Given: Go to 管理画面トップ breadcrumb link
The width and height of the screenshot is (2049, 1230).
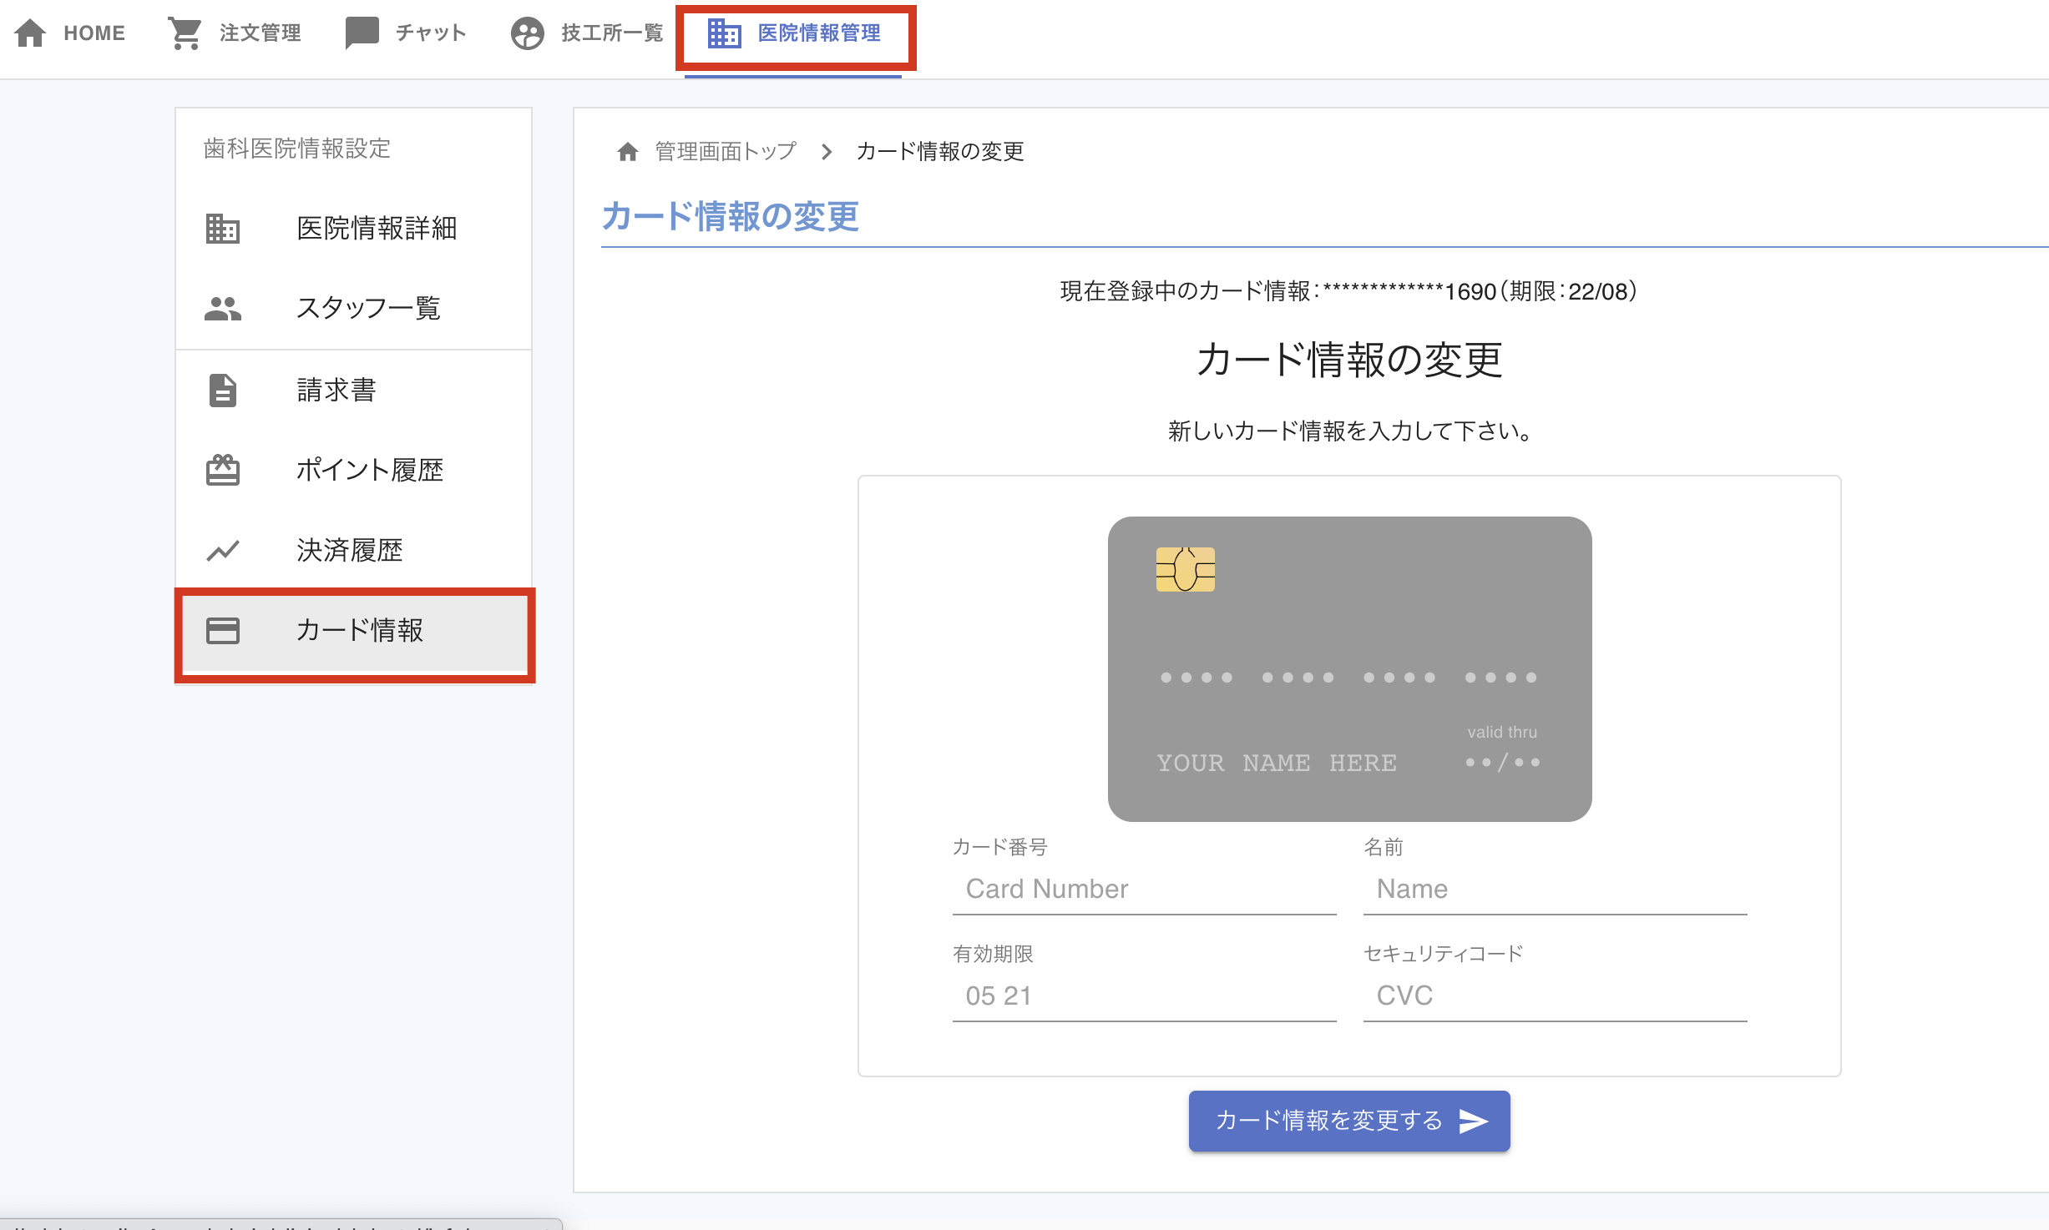Looking at the screenshot, I should click(x=725, y=152).
